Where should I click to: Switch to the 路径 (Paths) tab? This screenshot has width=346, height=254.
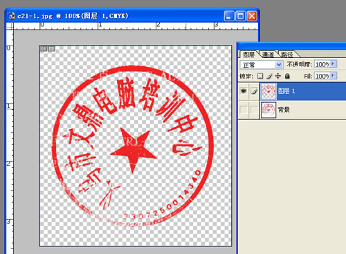(286, 55)
